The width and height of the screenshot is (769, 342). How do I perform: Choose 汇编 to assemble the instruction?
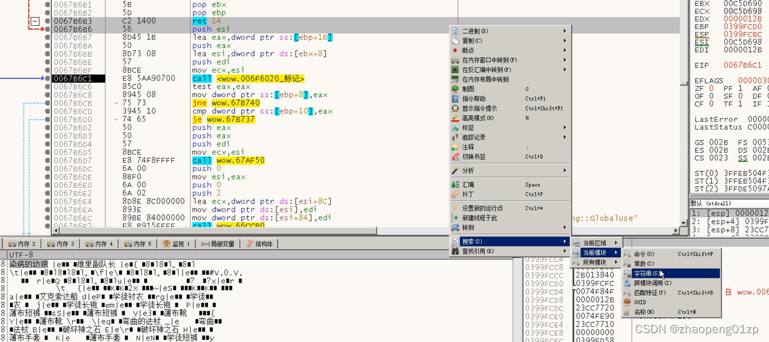(x=511, y=185)
